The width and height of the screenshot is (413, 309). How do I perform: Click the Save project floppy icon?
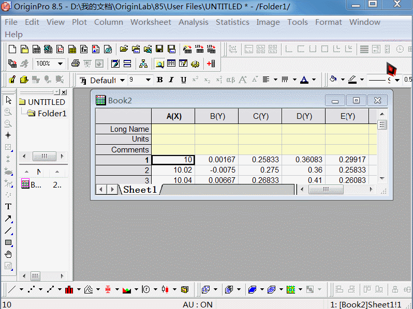[x=159, y=50]
